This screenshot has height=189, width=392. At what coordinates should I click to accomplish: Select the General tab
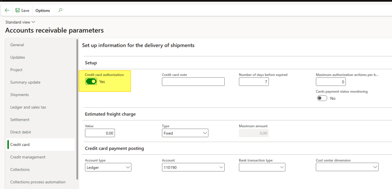click(17, 45)
